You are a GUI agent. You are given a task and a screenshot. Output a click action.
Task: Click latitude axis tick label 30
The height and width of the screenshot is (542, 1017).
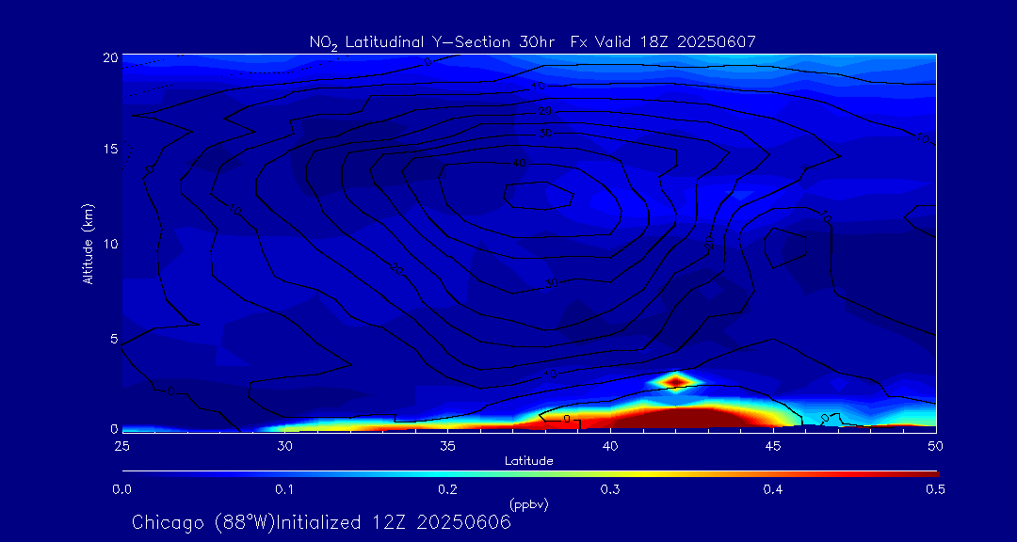click(x=284, y=446)
